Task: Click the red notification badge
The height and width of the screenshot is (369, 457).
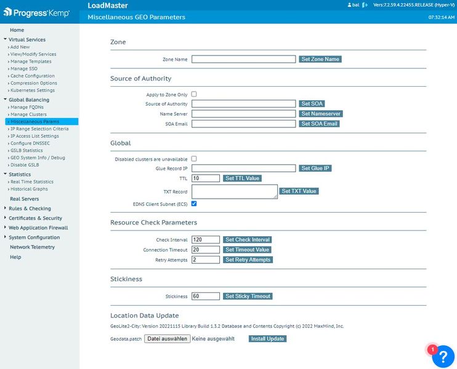Action: 432,349
